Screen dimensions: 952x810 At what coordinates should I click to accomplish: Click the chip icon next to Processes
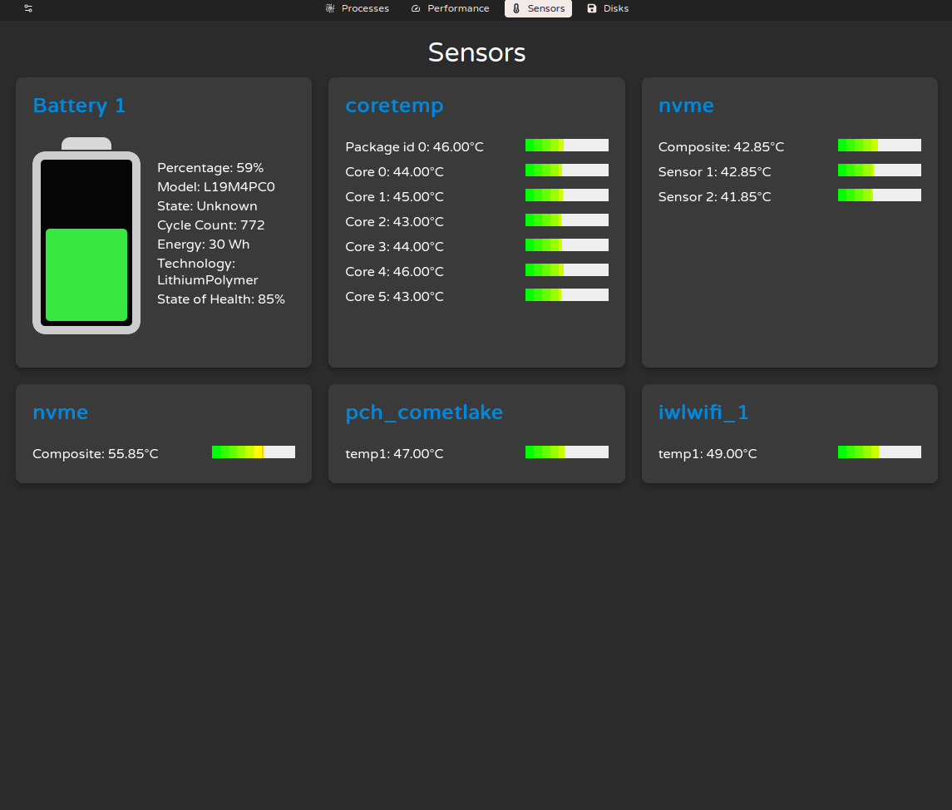(328, 8)
